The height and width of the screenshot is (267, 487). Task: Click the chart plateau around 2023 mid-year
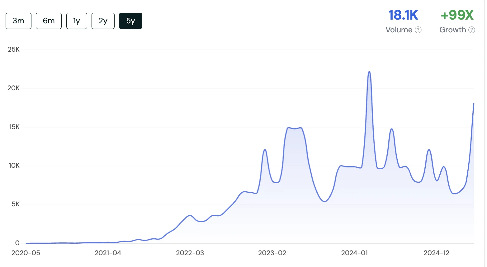(x=294, y=128)
